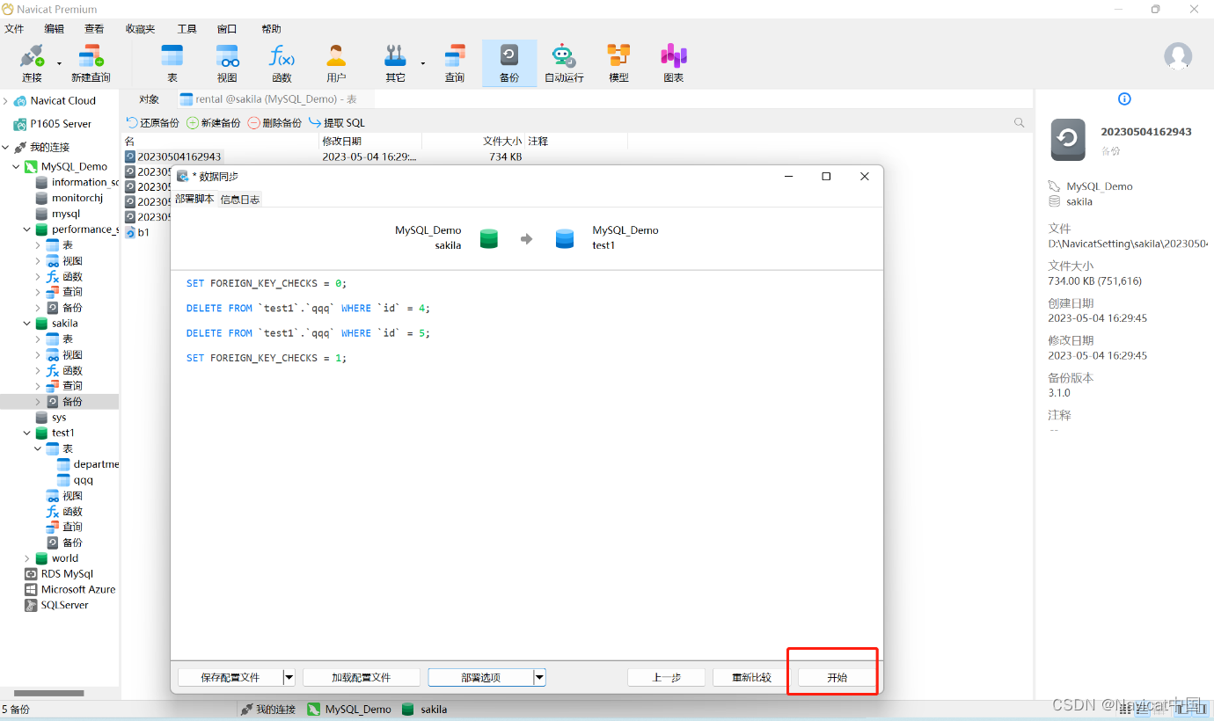Screen dimensions: 1214x721
Task: Collapse the 我的连接 tree node
Action: pyautogui.click(x=6, y=148)
